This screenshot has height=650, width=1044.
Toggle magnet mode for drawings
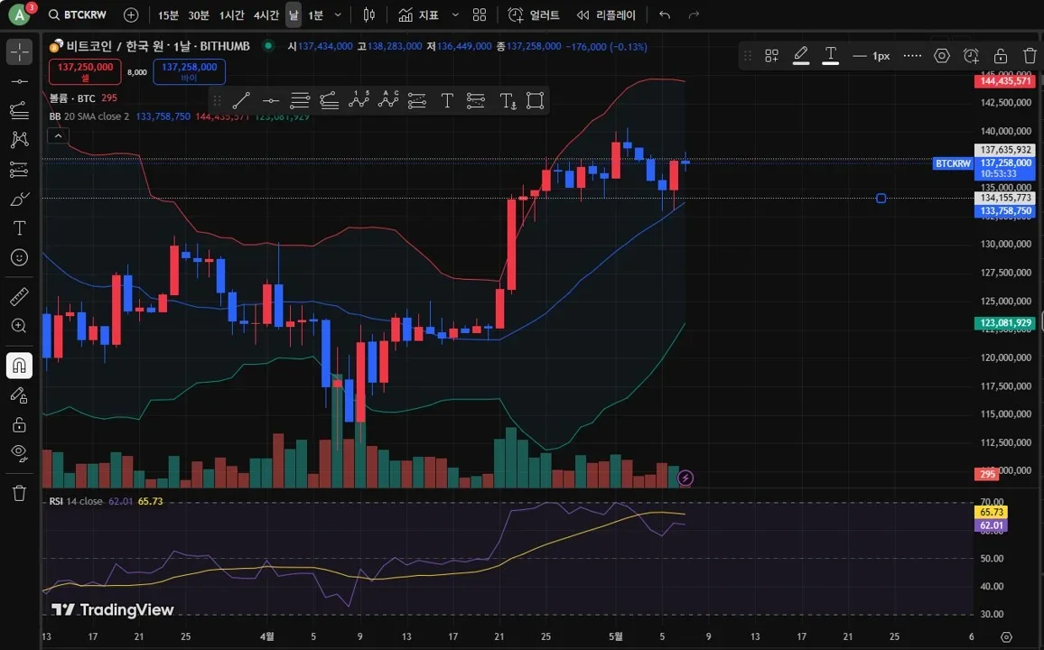click(19, 366)
